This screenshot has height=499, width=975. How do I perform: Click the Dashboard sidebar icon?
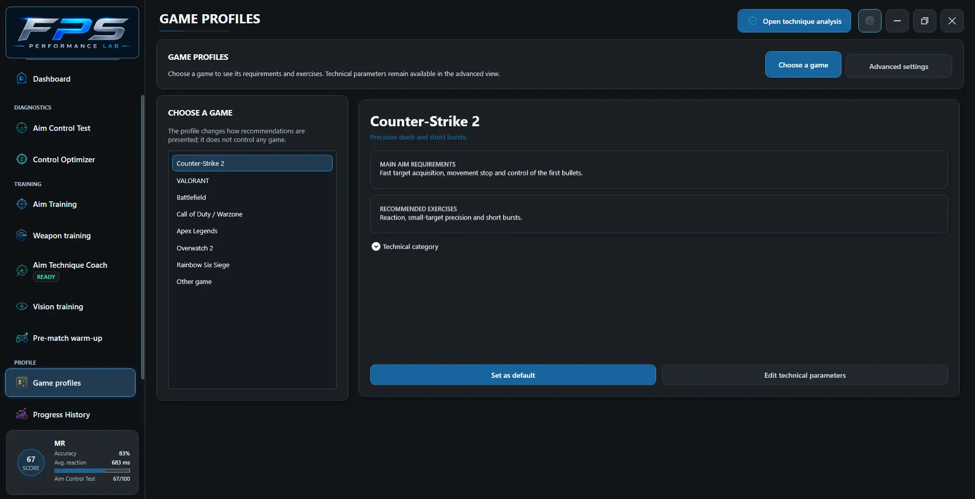pyautogui.click(x=21, y=79)
